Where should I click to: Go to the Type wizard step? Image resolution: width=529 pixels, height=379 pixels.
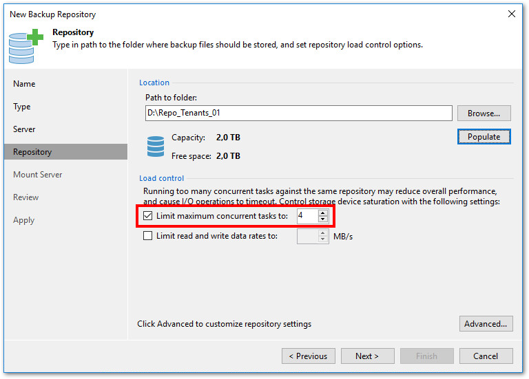(x=22, y=107)
